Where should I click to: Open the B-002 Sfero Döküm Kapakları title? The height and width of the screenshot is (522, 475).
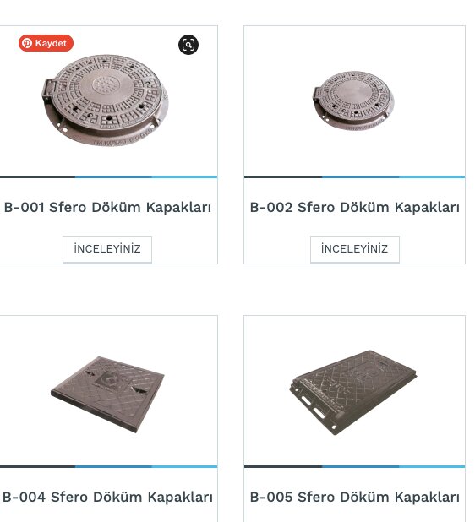(x=355, y=207)
